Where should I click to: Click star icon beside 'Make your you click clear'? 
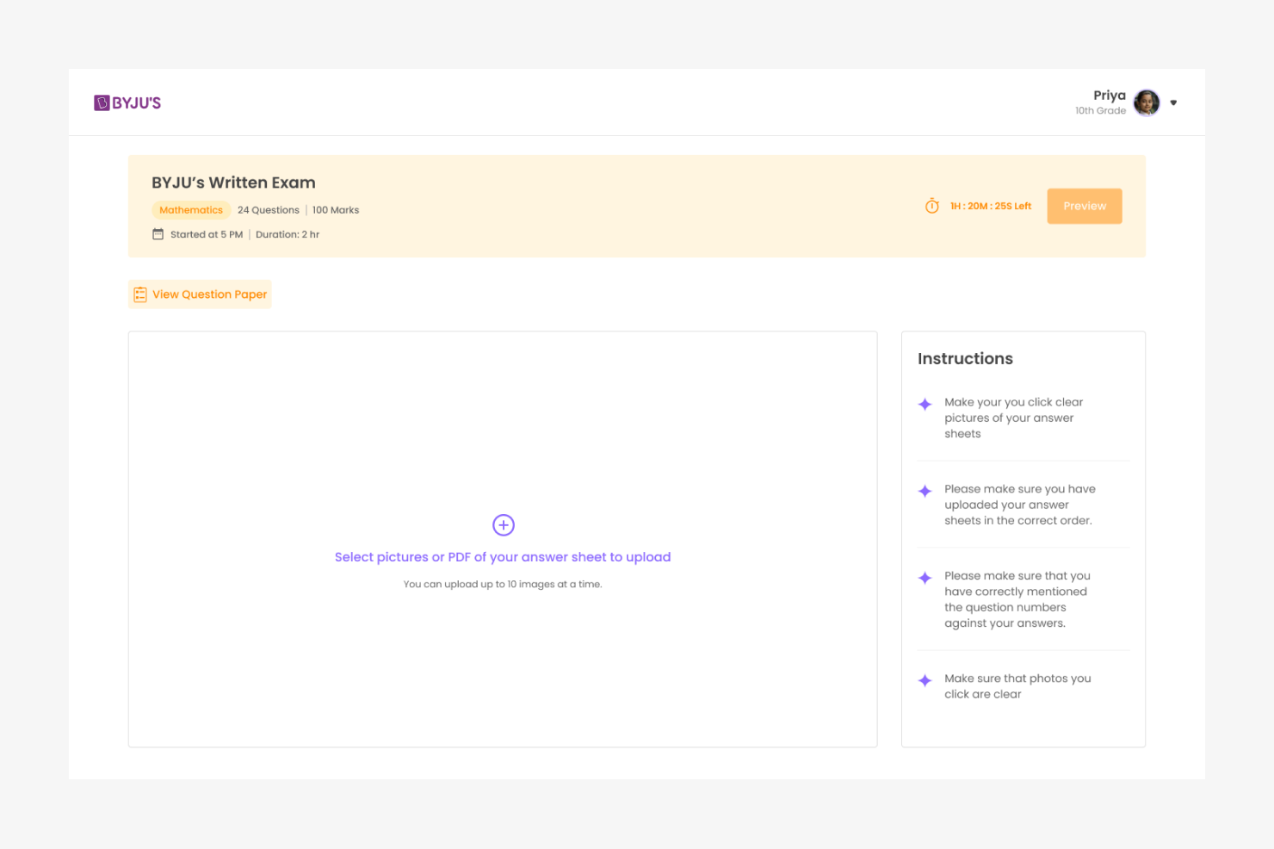[x=925, y=404]
